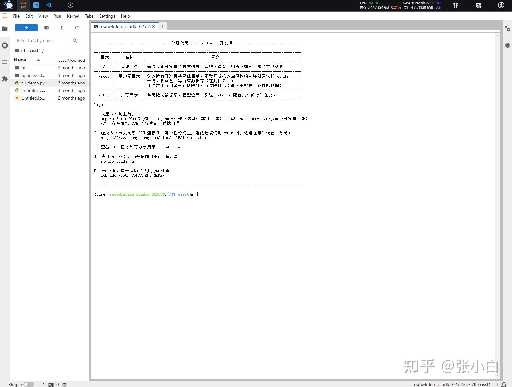The width and height of the screenshot is (512, 387).
Task: Click the InternStudio mascot logo
Action: point(9,5)
